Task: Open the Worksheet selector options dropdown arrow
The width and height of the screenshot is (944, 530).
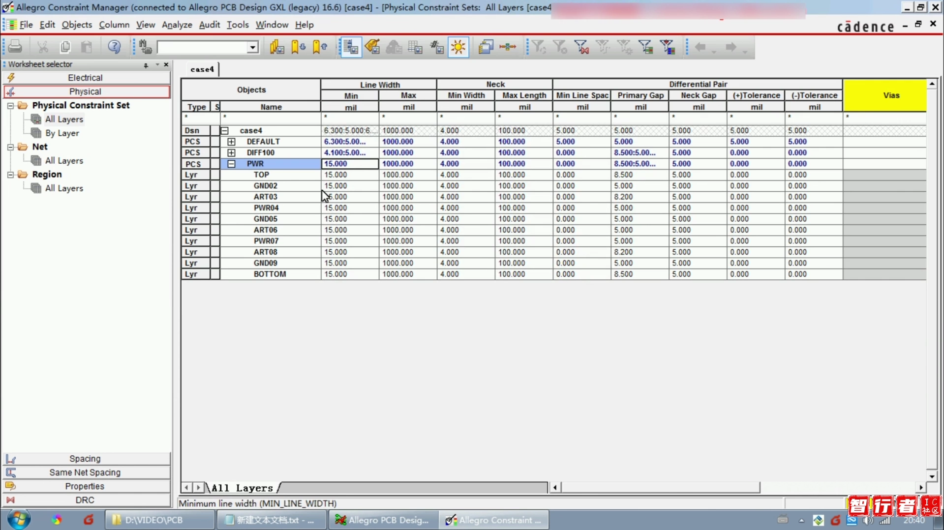Action: [x=157, y=64]
